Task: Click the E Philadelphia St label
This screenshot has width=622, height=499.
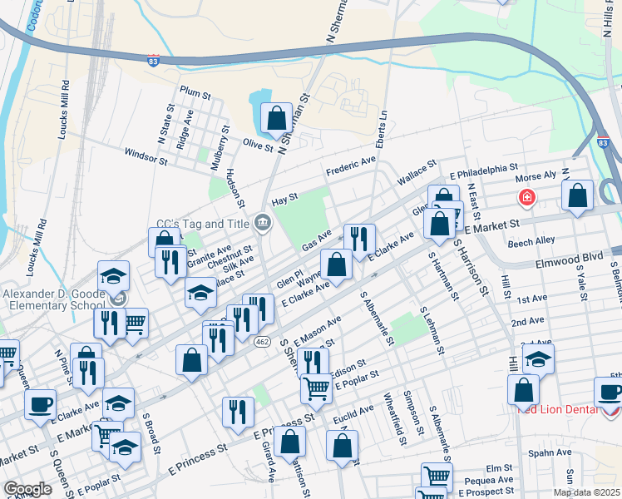Action: (x=484, y=171)
